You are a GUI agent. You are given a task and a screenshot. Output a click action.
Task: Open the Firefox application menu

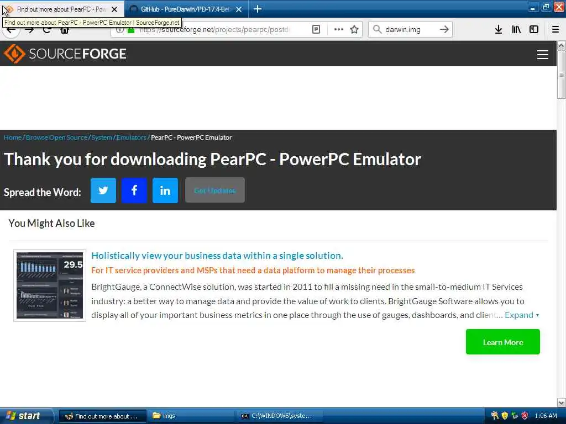tap(555, 30)
